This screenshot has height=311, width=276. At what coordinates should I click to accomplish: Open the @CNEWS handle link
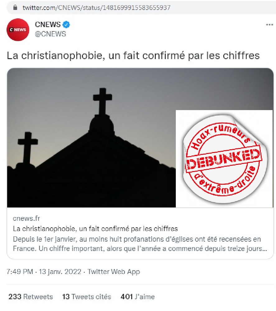click(50, 34)
